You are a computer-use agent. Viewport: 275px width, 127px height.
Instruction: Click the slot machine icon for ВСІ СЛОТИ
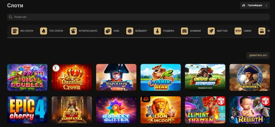pyautogui.click(x=15, y=31)
